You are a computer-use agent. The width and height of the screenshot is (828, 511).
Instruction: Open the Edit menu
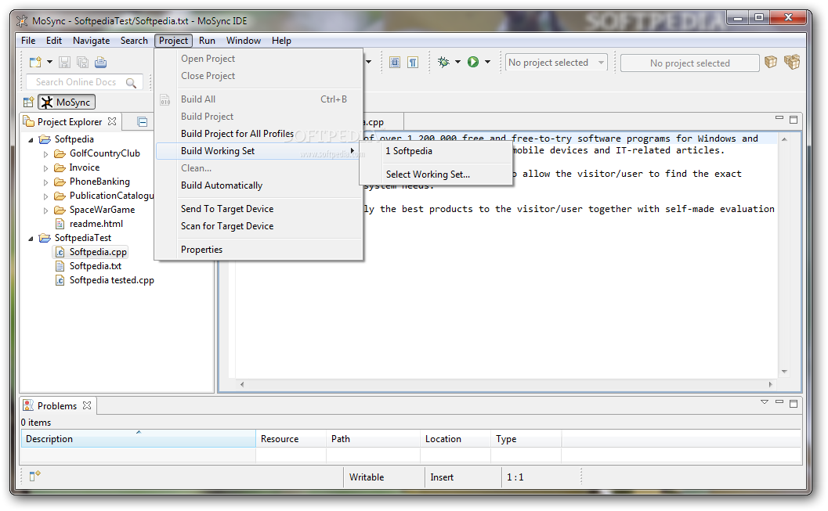pos(54,41)
